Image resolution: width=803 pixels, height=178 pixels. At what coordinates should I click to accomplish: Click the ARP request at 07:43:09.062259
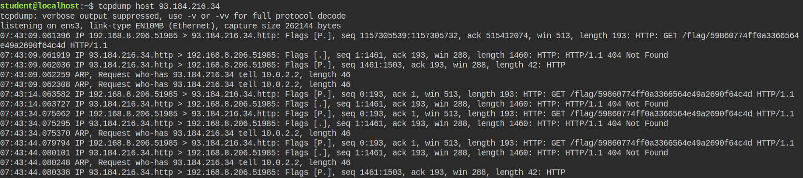click(x=175, y=74)
